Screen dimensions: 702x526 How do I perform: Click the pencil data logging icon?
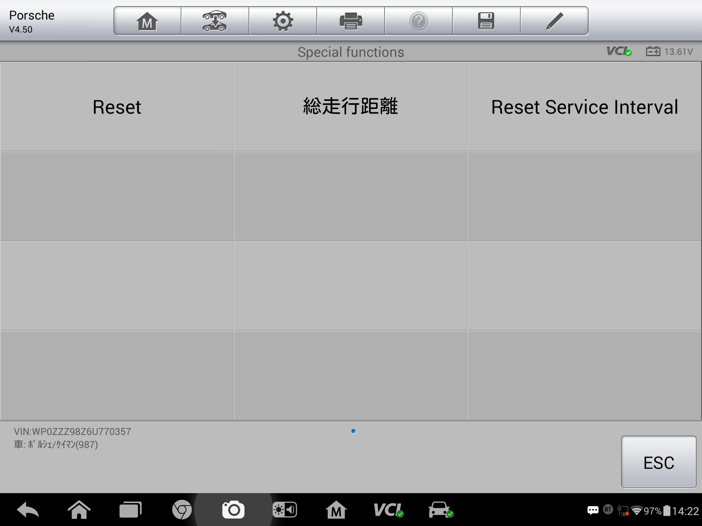pyautogui.click(x=554, y=21)
